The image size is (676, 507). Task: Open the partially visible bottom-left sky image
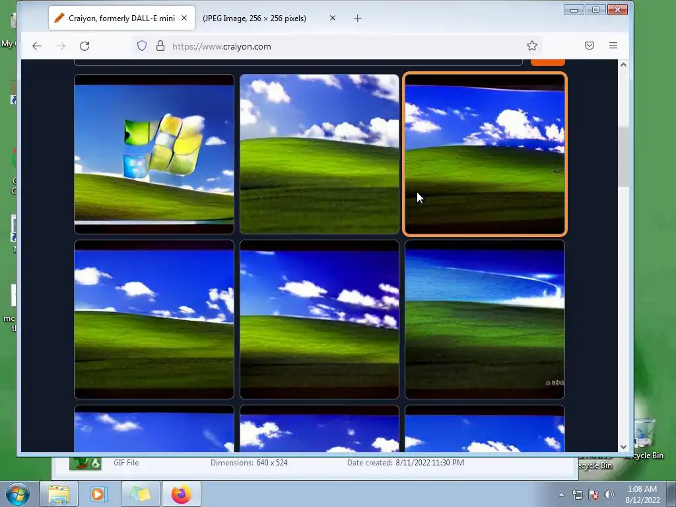coord(154,428)
